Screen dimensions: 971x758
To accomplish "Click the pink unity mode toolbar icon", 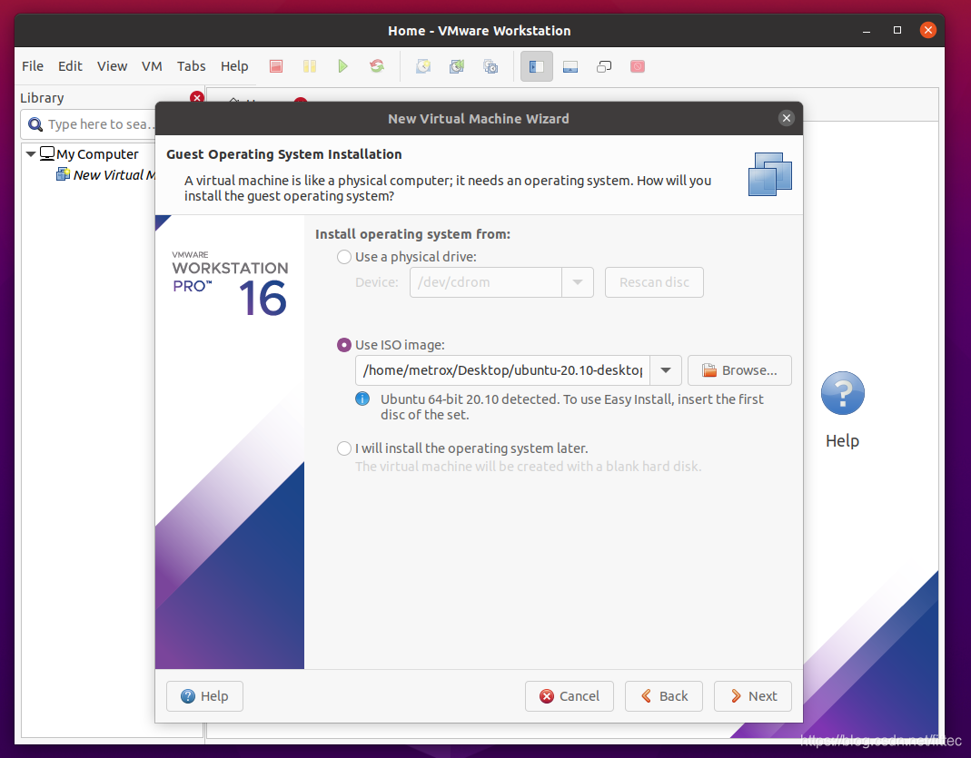I will [x=638, y=66].
